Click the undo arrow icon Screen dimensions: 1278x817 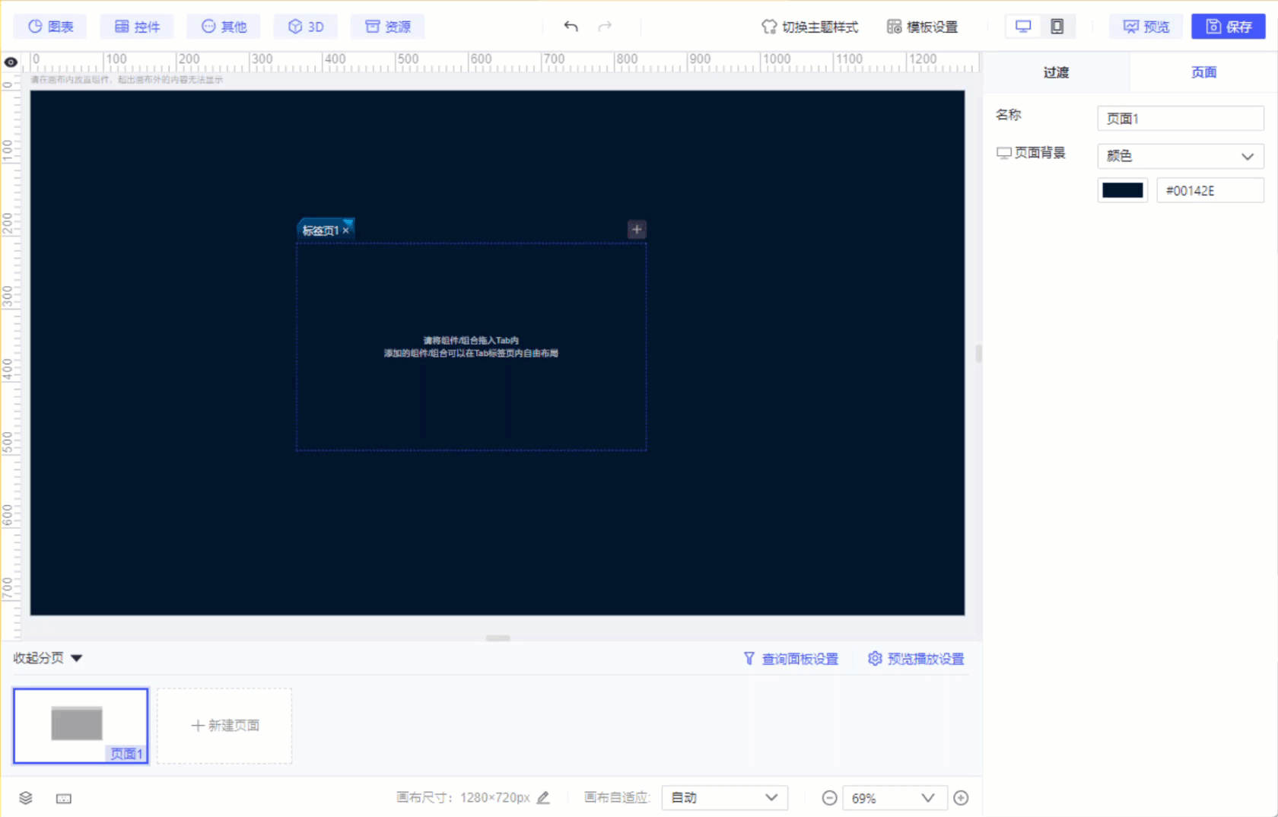point(570,25)
